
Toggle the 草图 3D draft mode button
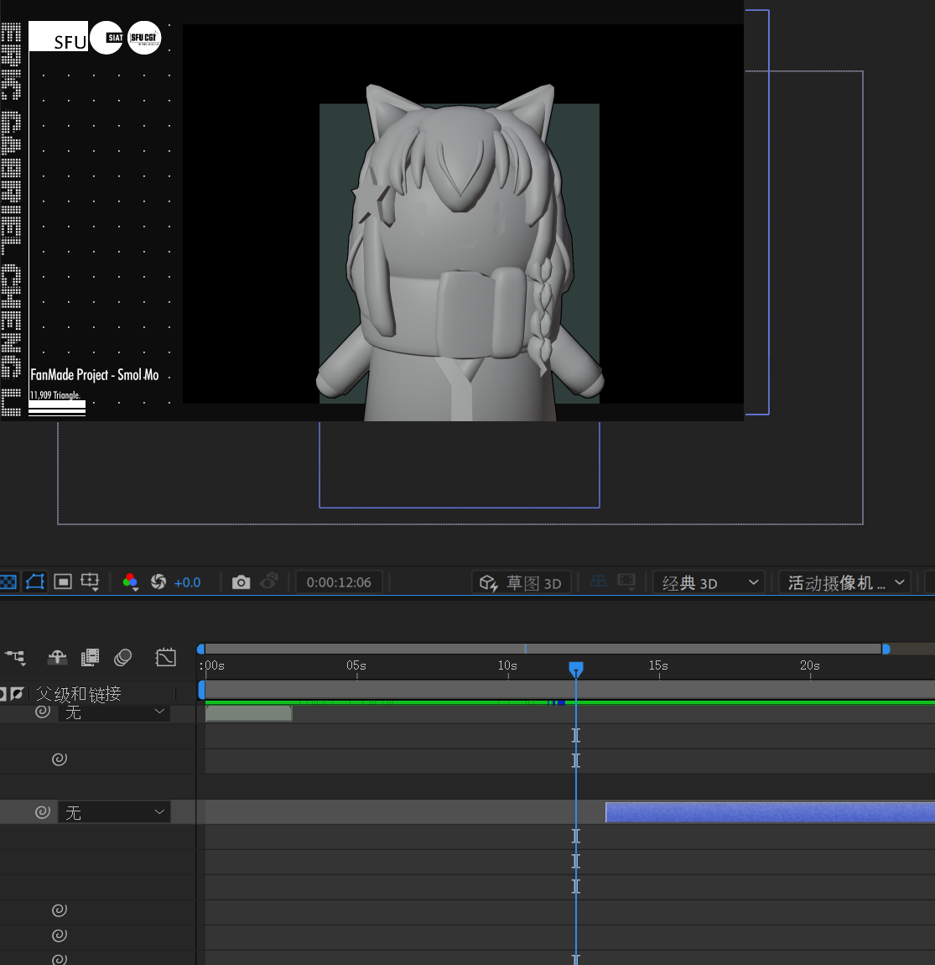pos(521,582)
